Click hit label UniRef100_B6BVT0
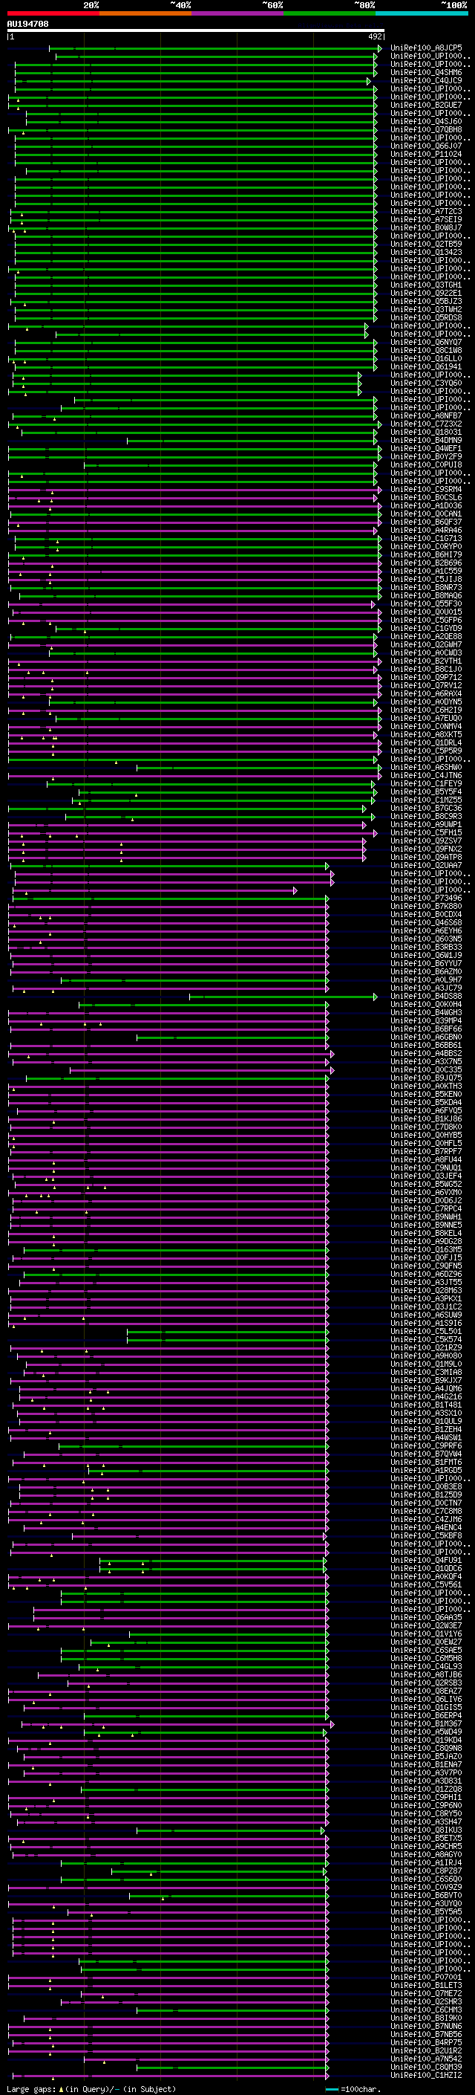The width and height of the screenshot is (475, 2095). (x=426, y=1895)
